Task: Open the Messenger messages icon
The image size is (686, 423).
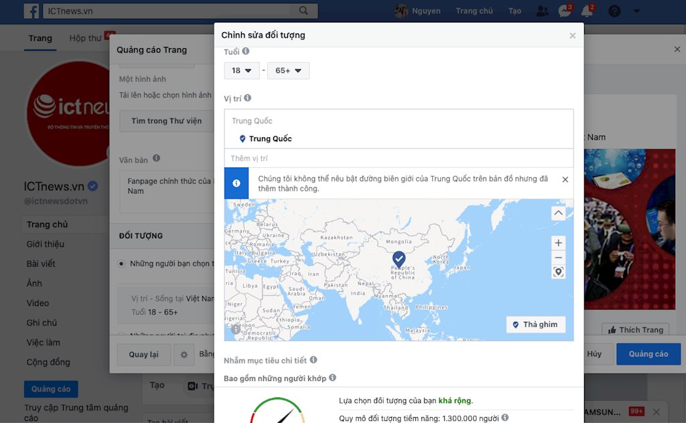Action: (564, 11)
